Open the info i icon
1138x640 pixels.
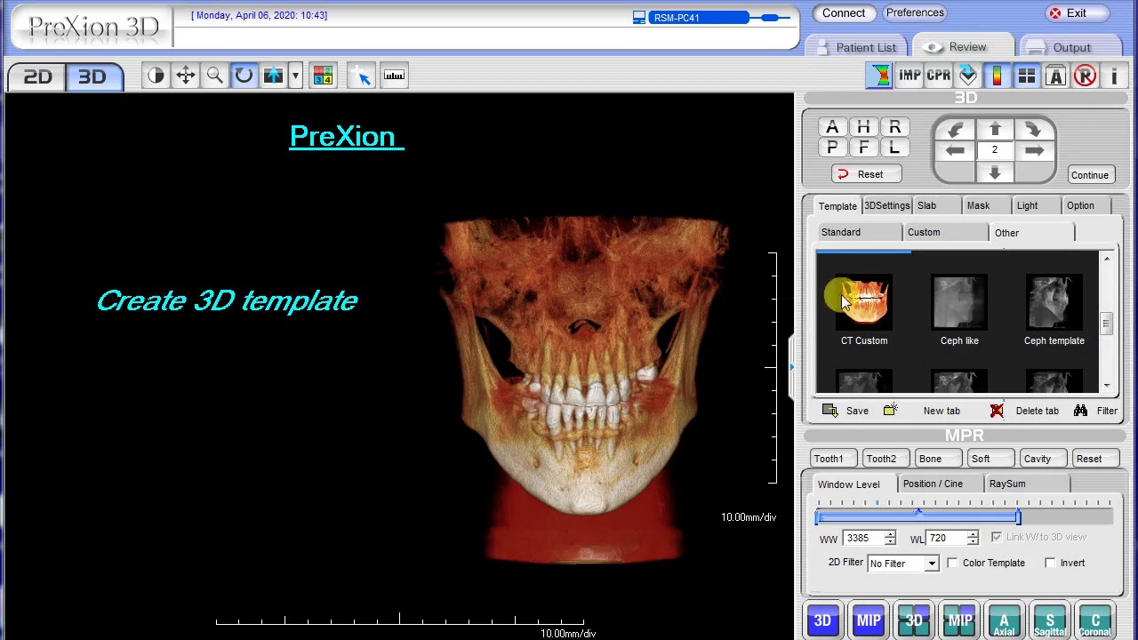click(x=1114, y=76)
